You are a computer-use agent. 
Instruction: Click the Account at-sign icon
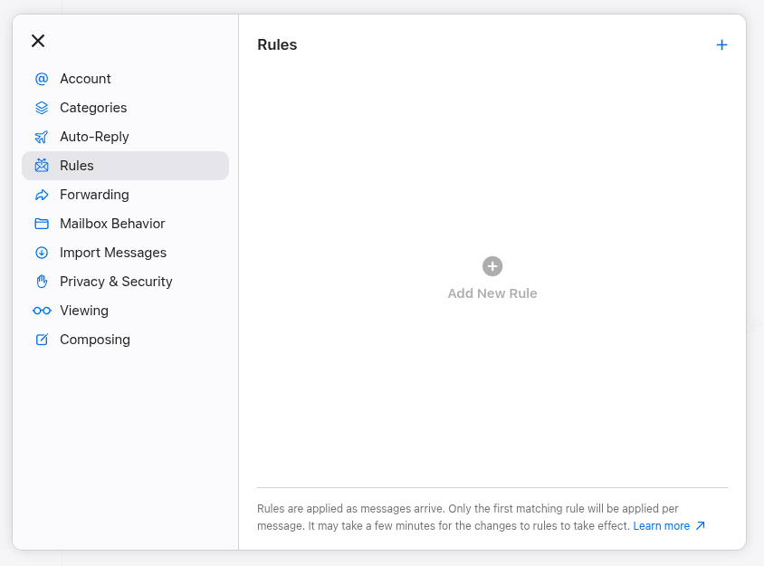[42, 79]
